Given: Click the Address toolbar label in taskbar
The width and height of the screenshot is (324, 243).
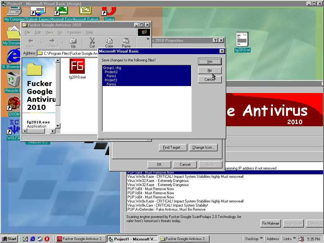Looking at the screenshot, I should click(x=272, y=239).
